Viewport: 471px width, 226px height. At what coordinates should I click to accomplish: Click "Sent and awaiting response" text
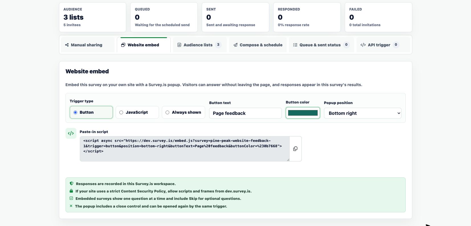(231, 25)
